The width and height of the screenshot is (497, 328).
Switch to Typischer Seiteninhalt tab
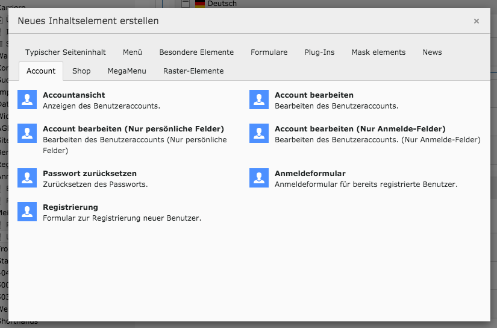65,52
